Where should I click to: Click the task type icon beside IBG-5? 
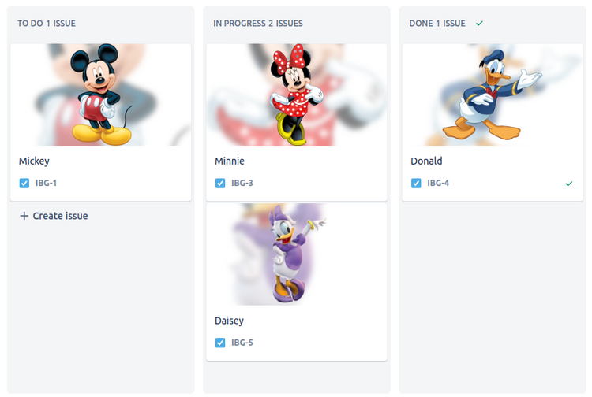pos(220,343)
